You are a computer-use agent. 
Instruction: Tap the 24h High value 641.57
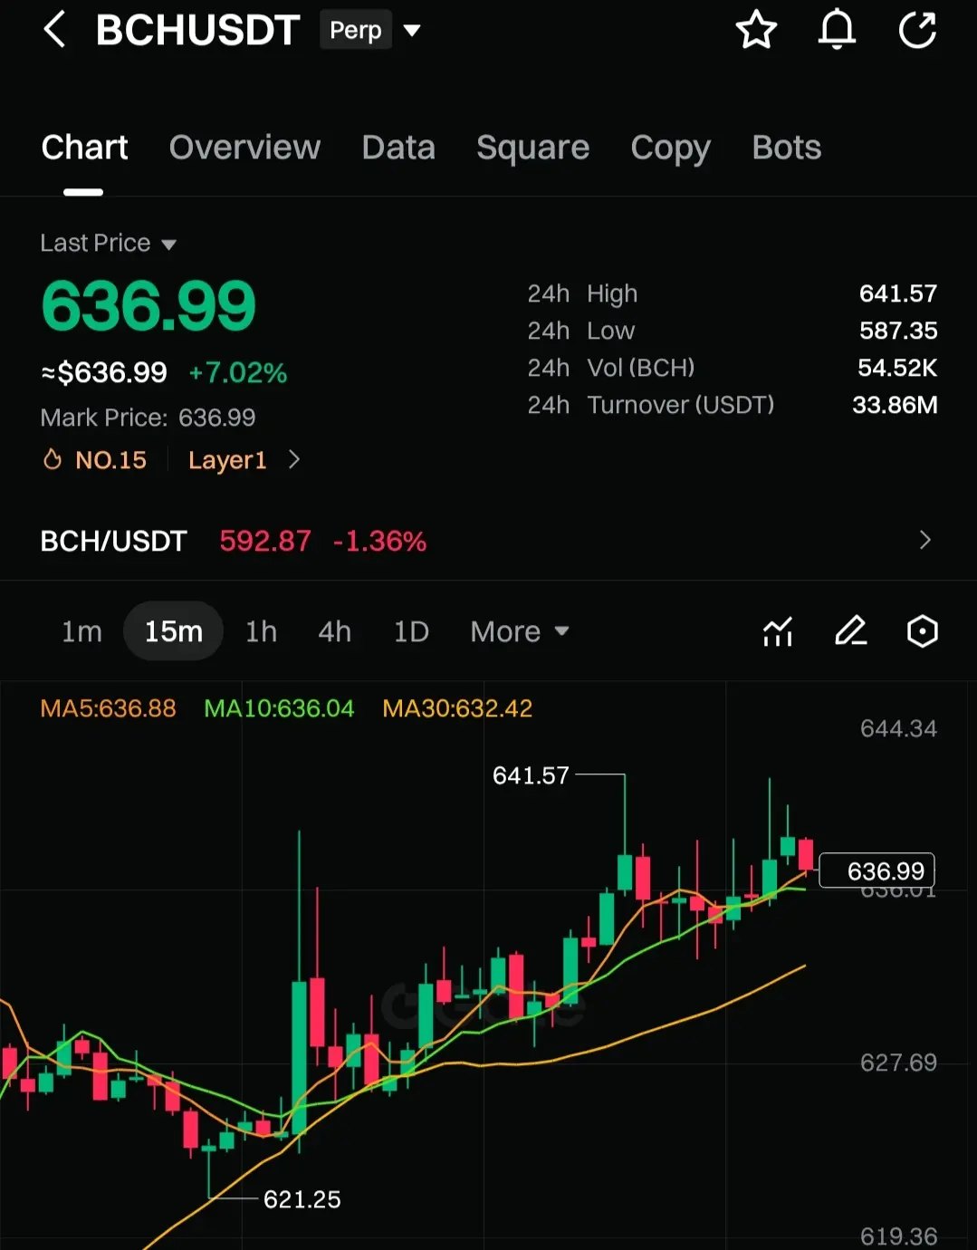[898, 293]
